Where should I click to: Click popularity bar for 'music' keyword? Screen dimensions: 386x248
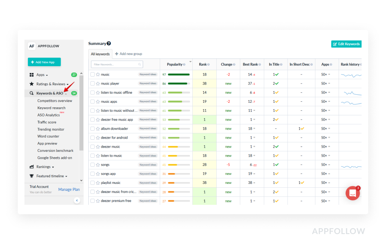178,75
